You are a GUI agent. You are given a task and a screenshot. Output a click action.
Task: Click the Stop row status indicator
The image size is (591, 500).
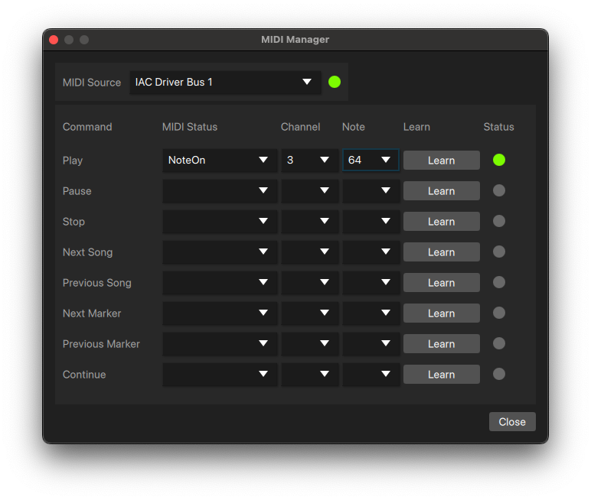click(x=499, y=222)
